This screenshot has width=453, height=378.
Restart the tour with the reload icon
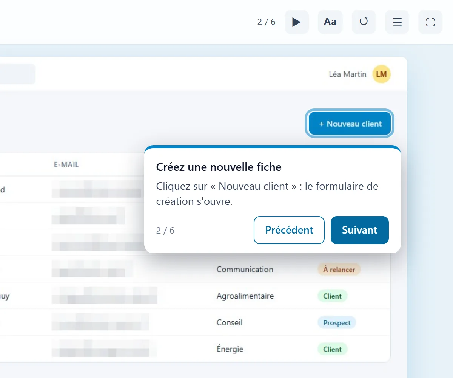pos(364,22)
